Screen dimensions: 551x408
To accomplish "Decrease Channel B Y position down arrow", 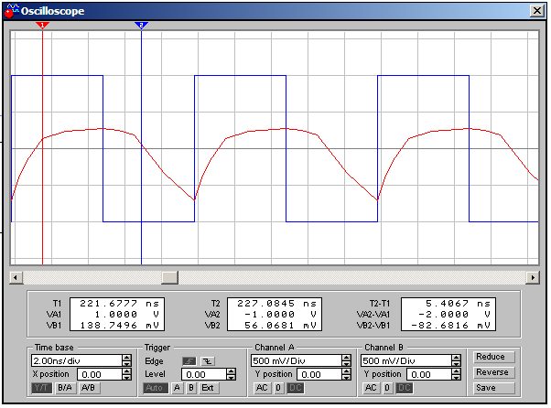I will 456,378.
